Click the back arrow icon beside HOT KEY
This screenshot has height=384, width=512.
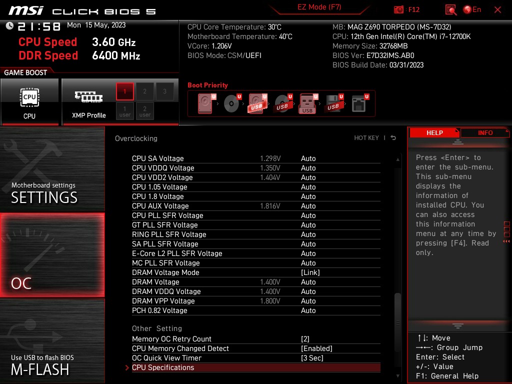coord(393,138)
